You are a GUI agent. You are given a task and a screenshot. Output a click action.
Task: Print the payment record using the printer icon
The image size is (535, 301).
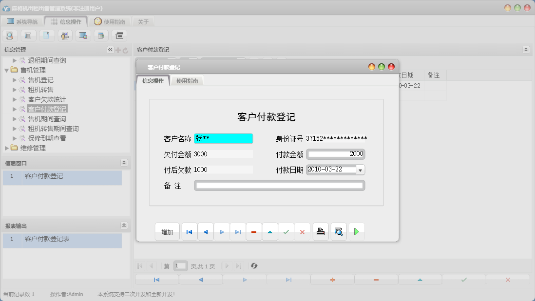(x=321, y=231)
